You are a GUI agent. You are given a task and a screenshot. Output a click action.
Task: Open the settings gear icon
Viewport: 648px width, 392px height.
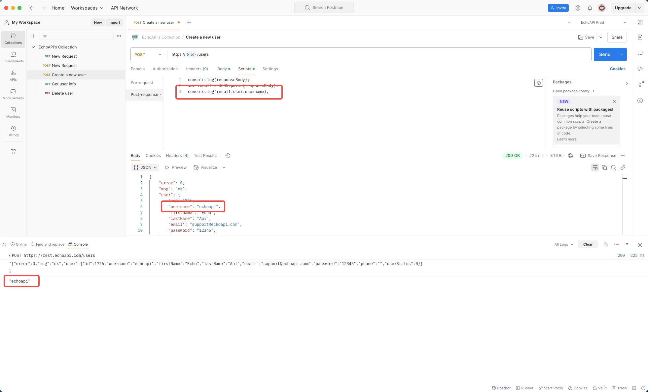578,8
